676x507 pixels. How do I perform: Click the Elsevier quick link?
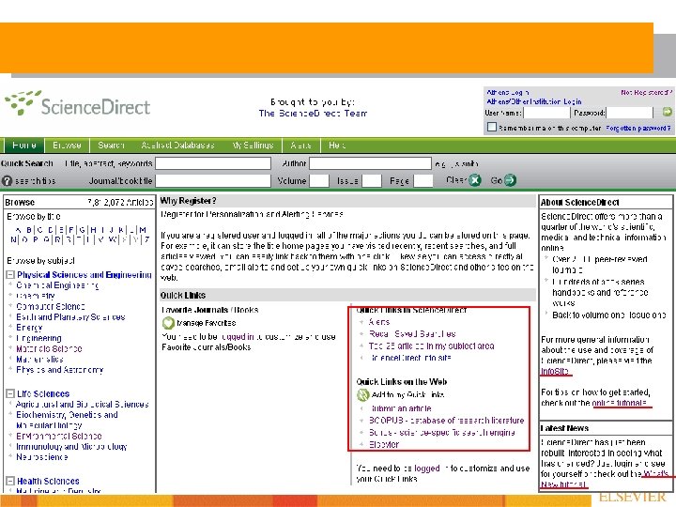pos(384,444)
